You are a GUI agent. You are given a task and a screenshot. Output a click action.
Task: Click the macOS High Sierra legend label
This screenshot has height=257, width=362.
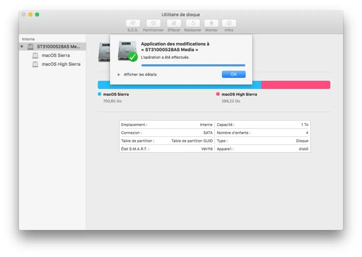point(239,94)
